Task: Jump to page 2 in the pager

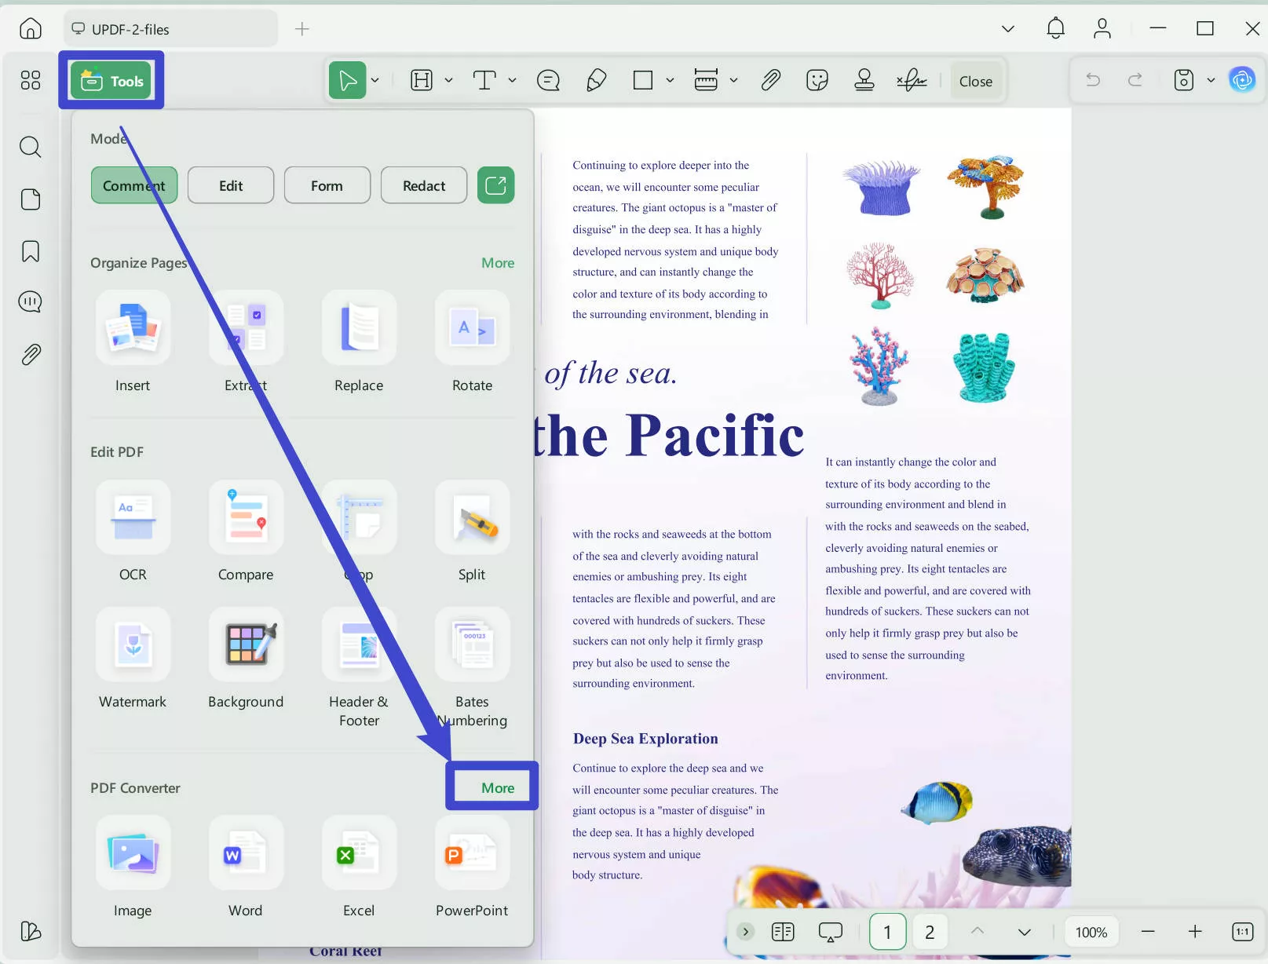Action: (930, 932)
